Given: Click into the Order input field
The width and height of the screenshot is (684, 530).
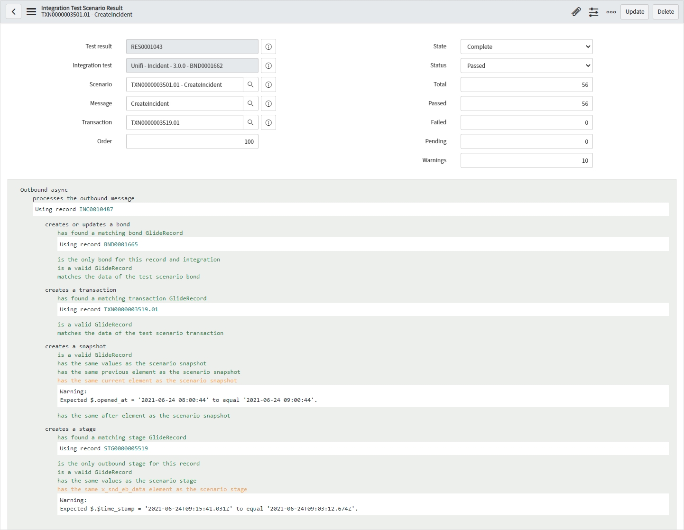Looking at the screenshot, I should coord(192,141).
